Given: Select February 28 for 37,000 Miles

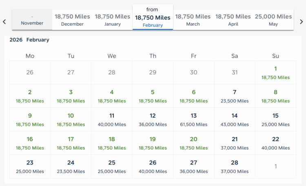Looking at the screenshot, I should (235, 167).
